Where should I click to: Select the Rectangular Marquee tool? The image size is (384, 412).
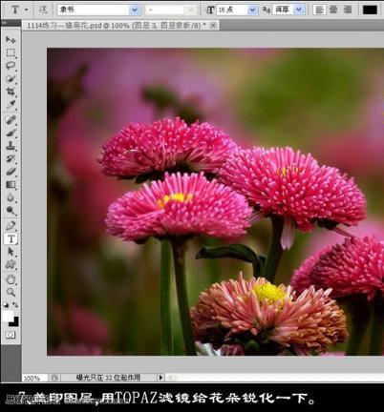pos(11,52)
